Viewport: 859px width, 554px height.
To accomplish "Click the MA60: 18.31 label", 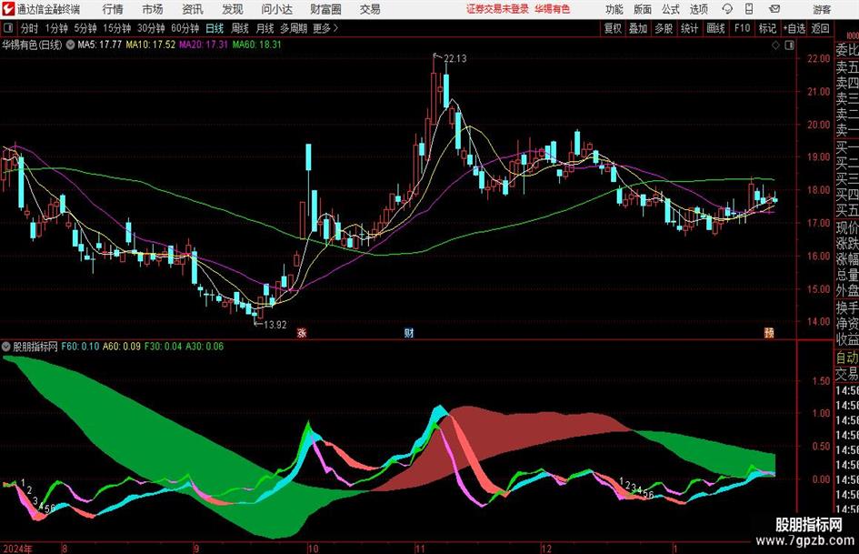I will tap(257, 45).
